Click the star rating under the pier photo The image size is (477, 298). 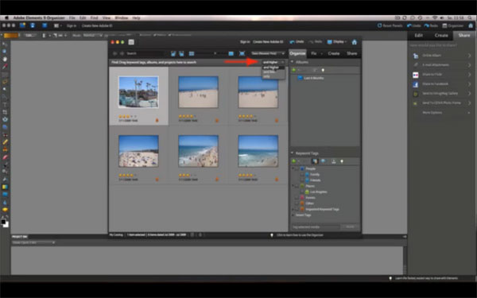click(127, 117)
